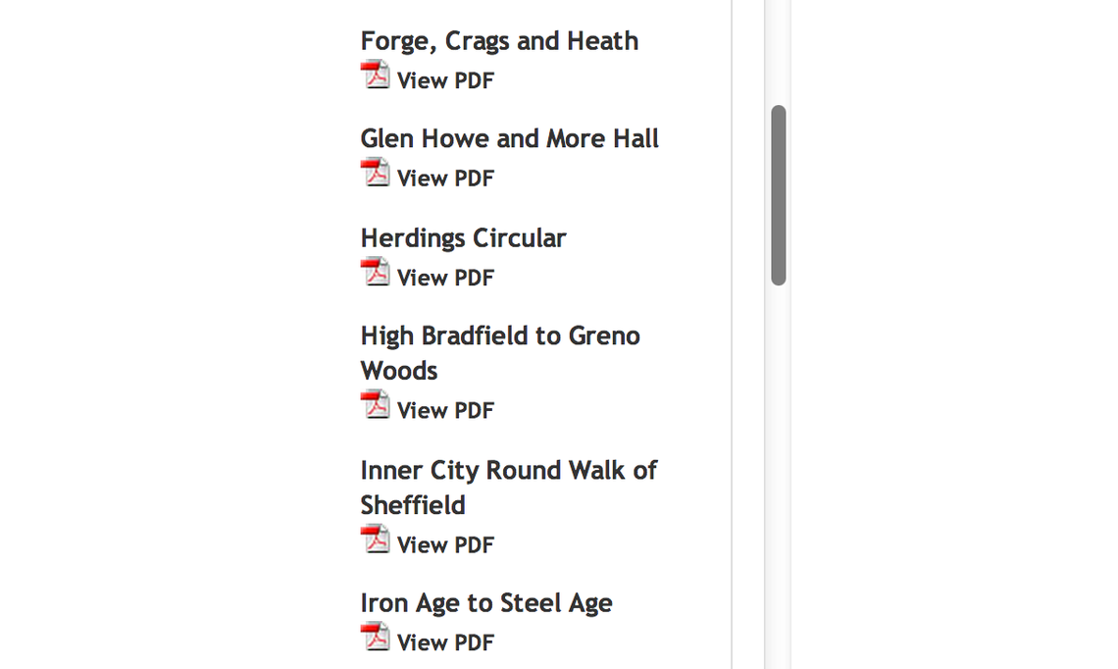Select the Herdings Circular walk title

tap(463, 238)
